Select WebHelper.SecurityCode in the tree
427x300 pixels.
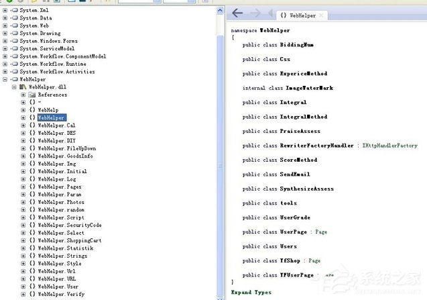click(70, 226)
